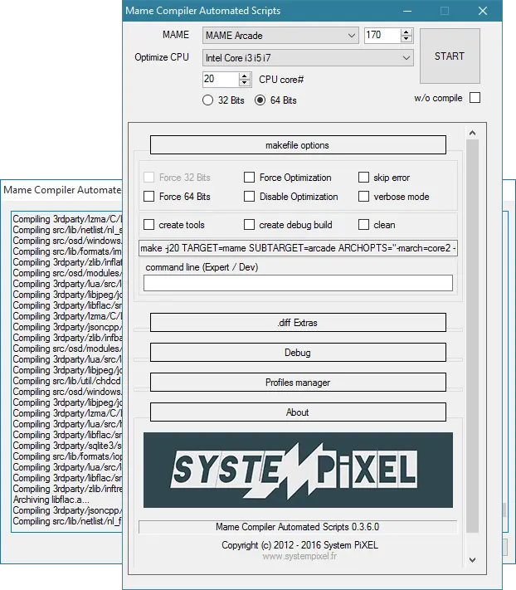516x590 pixels.
Task: Enable the Disable Optimization checkbox
Action: [249, 197]
